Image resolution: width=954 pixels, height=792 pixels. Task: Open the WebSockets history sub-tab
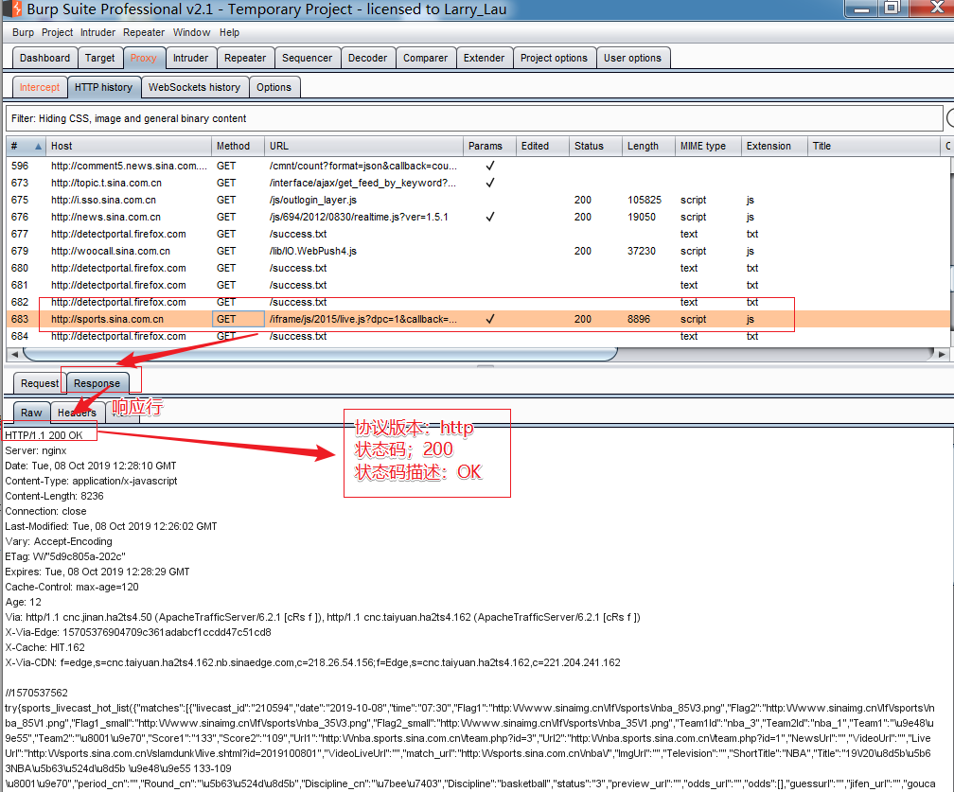pyautogui.click(x=195, y=87)
